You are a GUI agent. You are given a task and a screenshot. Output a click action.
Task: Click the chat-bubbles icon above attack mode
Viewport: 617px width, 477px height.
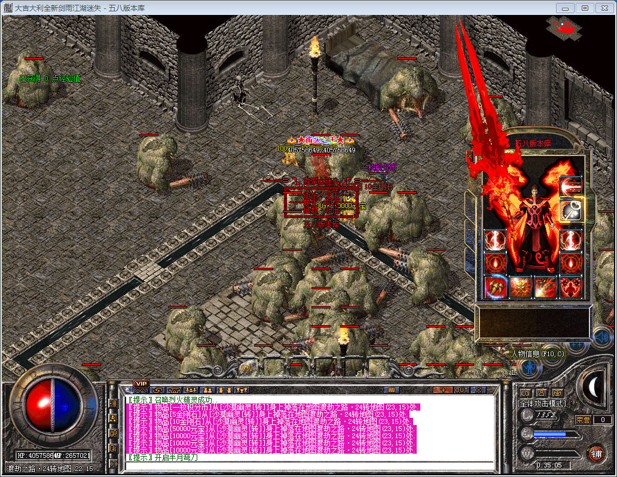tap(526, 393)
